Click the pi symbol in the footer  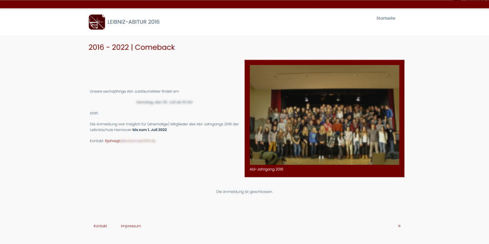(399, 226)
